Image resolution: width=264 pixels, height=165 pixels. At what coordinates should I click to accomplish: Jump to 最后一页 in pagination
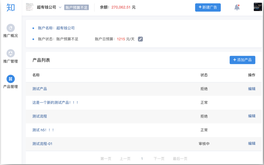click(180, 158)
